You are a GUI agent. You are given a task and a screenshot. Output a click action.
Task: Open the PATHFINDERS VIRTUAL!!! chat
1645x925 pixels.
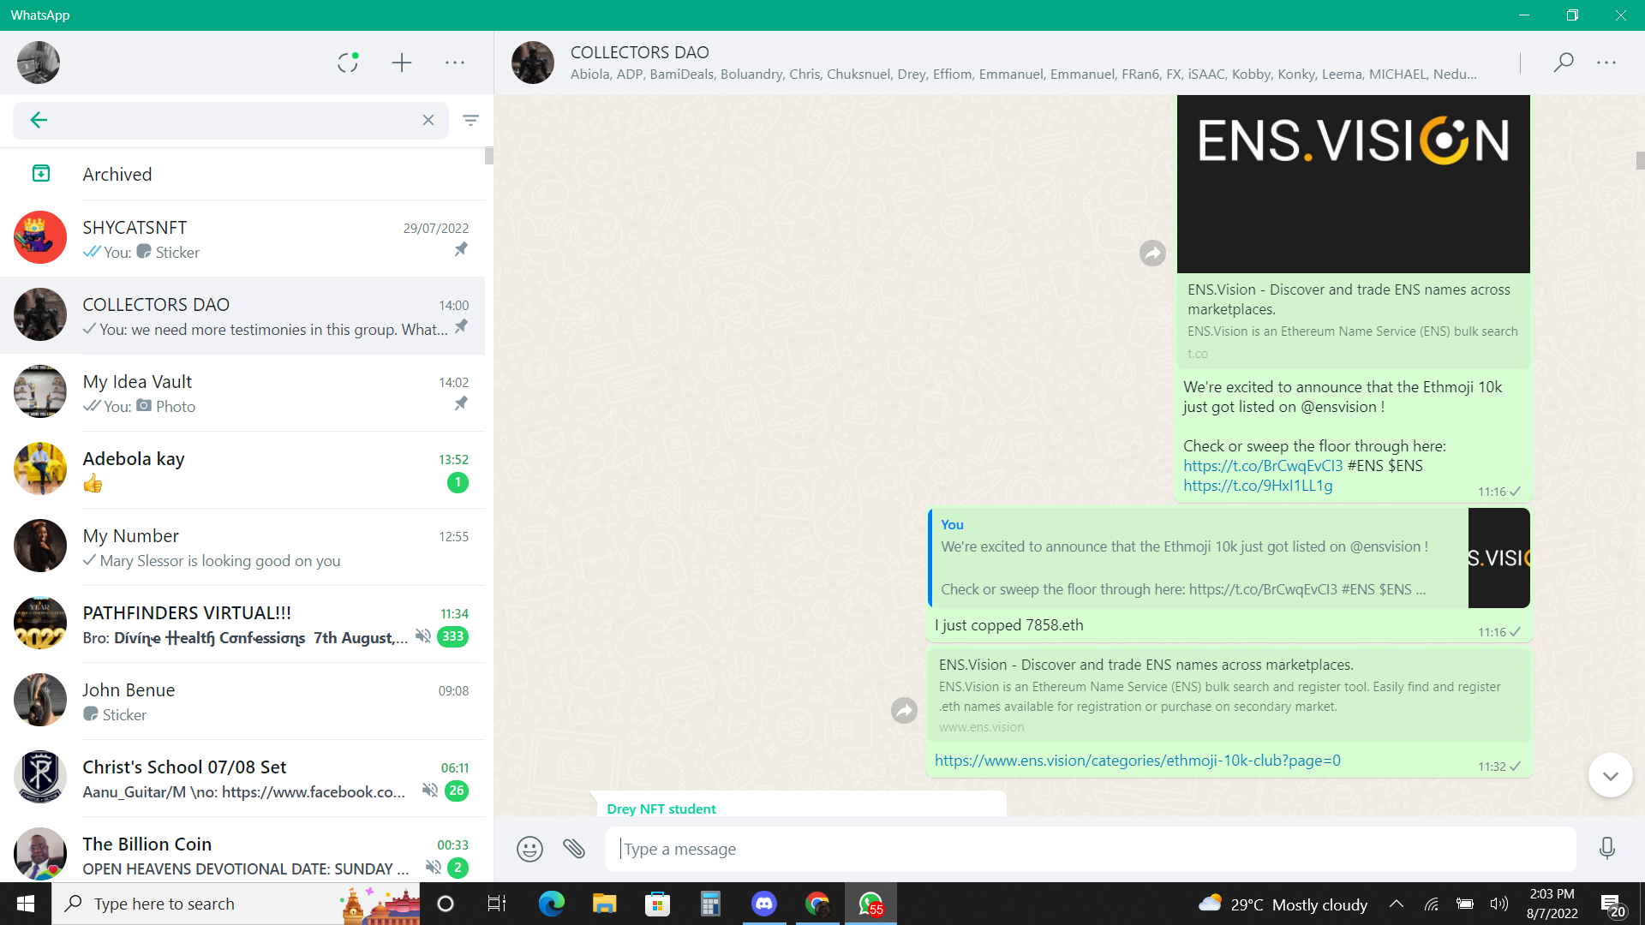(242, 624)
